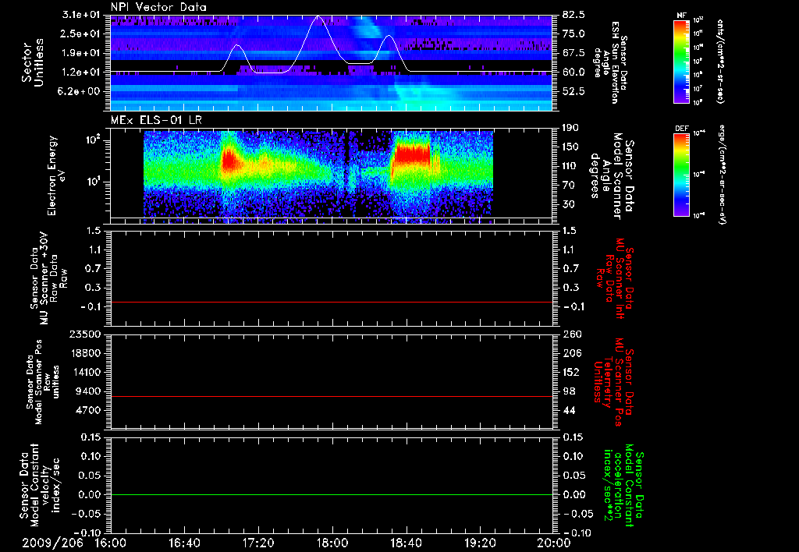
Task: Click the "NPI Vector Data" panel title
Action: [x=158, y=7]
